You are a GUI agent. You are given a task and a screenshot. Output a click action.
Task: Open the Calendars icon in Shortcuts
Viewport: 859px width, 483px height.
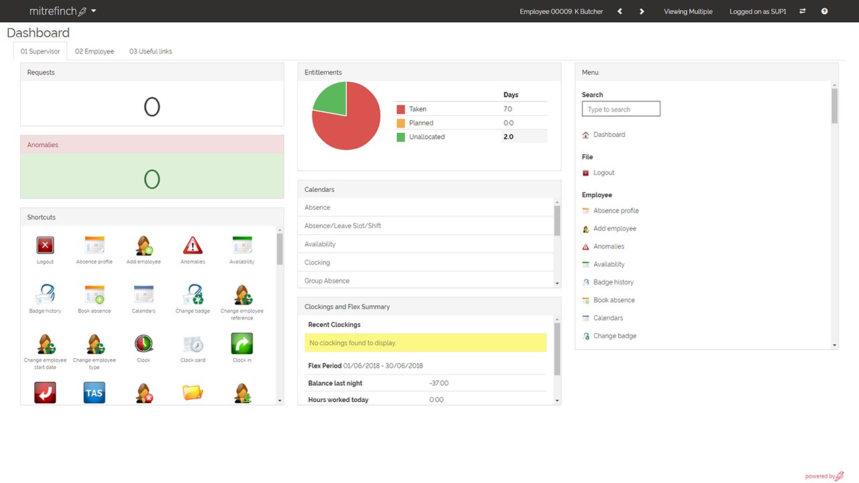point(144,294)
